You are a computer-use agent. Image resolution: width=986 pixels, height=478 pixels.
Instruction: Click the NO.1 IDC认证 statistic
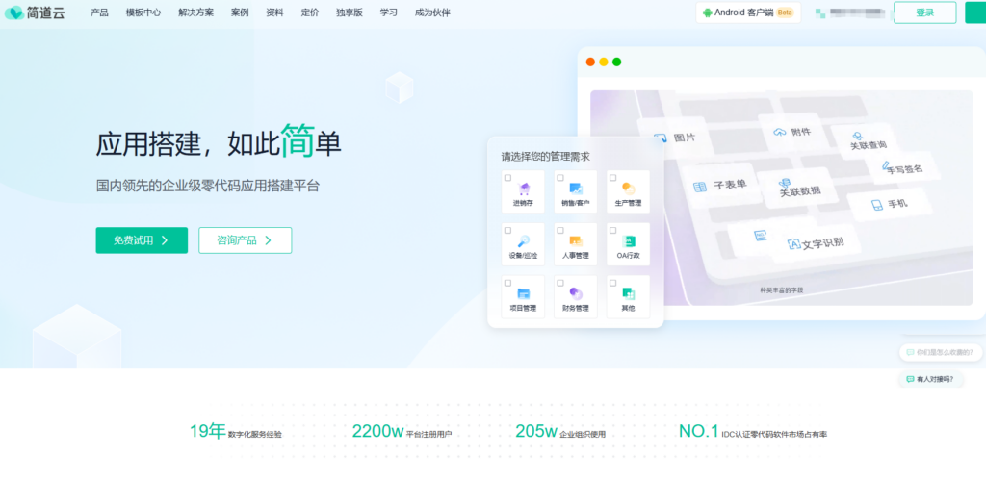(x=753, y=432)
